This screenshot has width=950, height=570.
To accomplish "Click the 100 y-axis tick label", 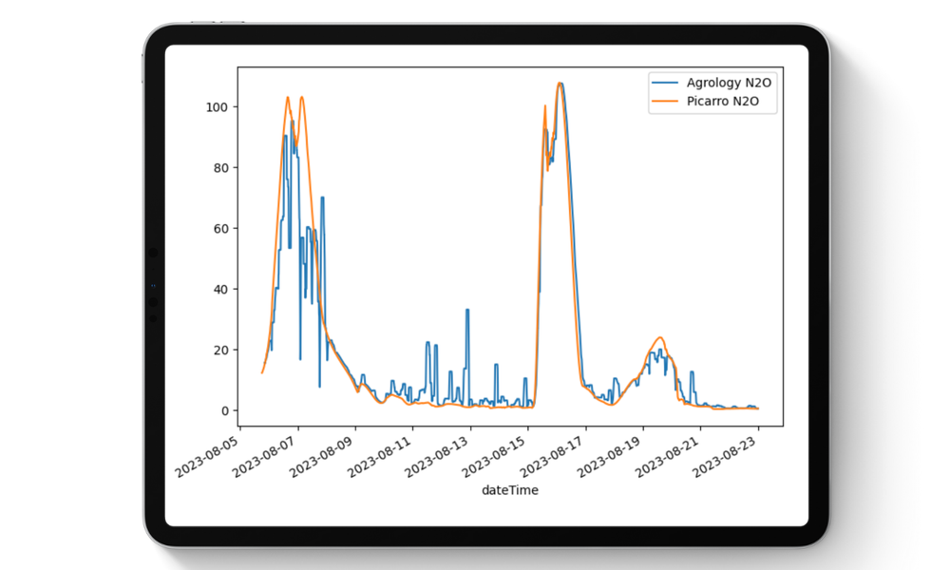I will tap(218, 107).
